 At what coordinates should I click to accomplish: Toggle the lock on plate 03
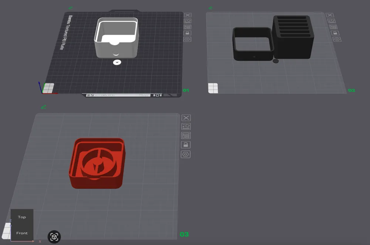(186, 145)
